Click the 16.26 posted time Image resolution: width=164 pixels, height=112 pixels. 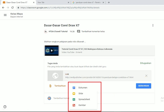(x=72, y=31)
